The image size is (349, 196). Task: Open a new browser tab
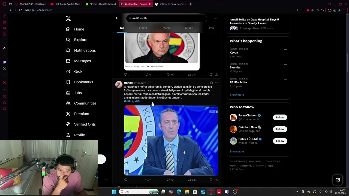point(190,4)
